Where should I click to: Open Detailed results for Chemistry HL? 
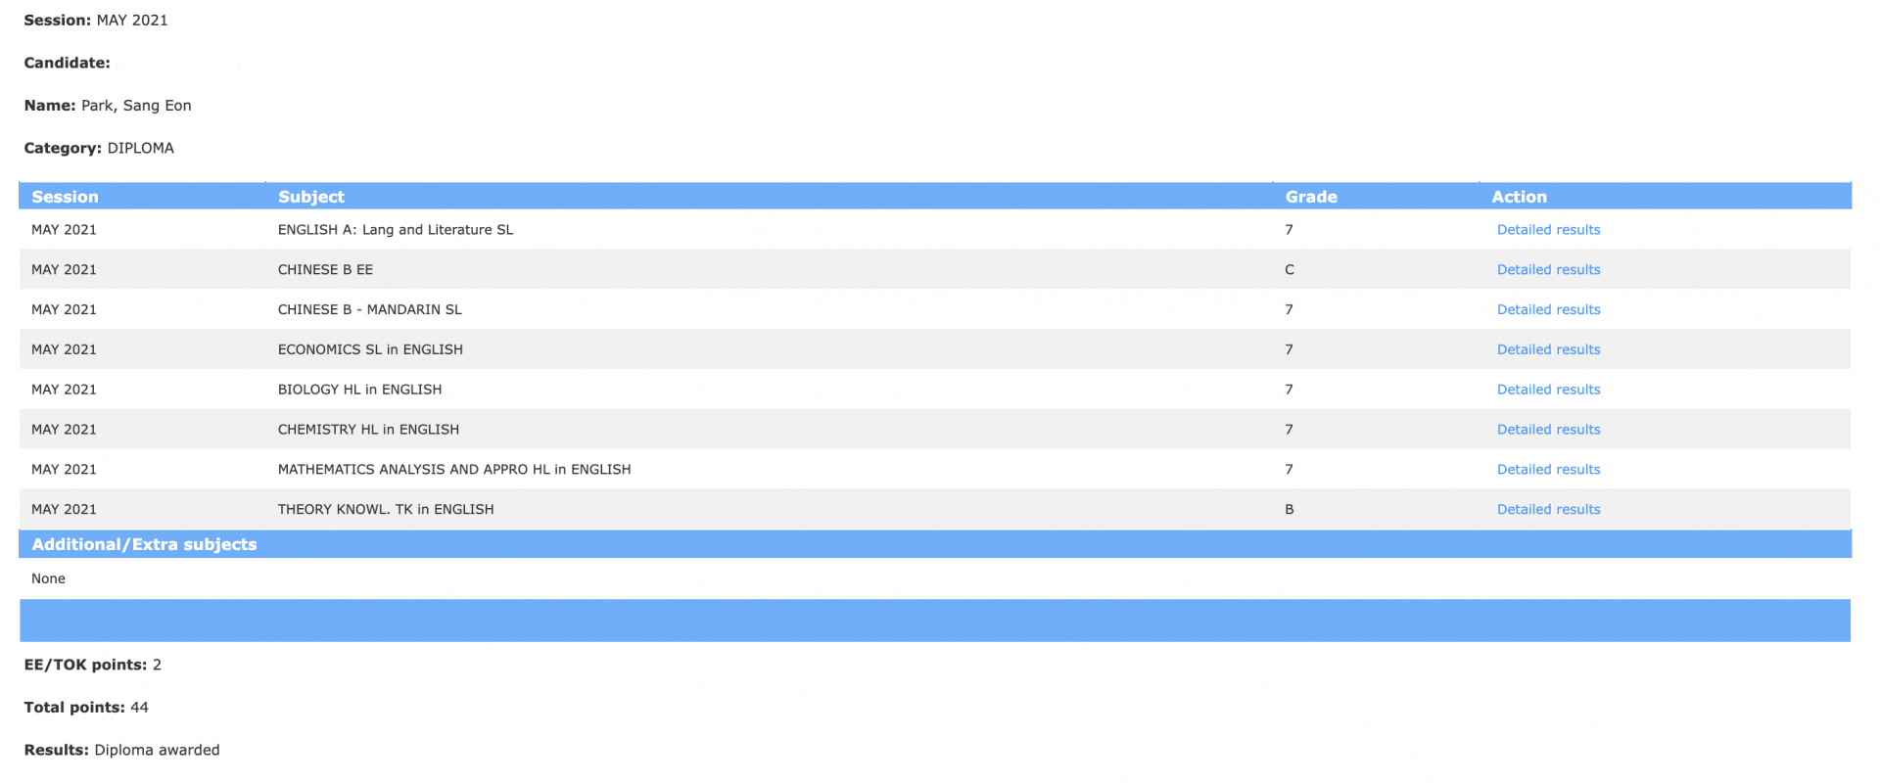click(1548, 430)
